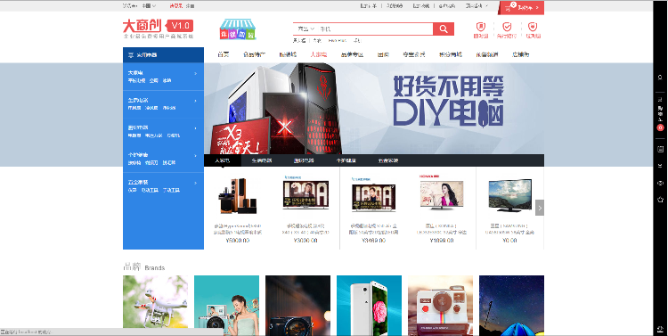
Task: Click the checkmark shield icon in header
Action: [507, 28]
